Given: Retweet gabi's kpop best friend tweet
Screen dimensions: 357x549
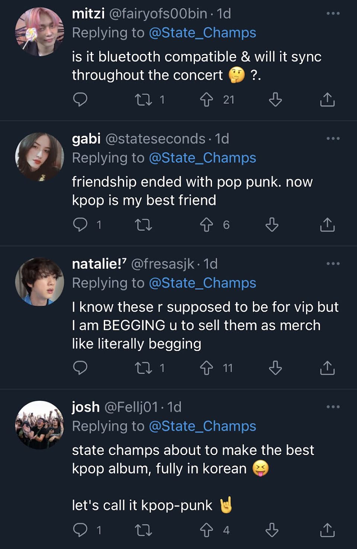Looking at the screenshot, I should pos(143,225).
